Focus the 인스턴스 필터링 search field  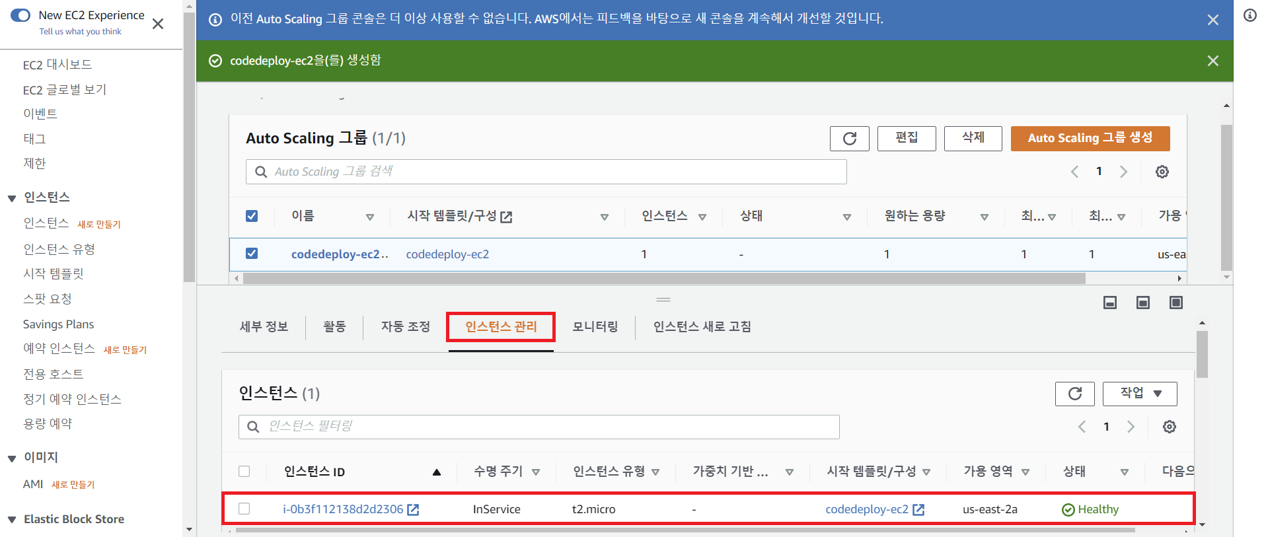coord(539,427)
